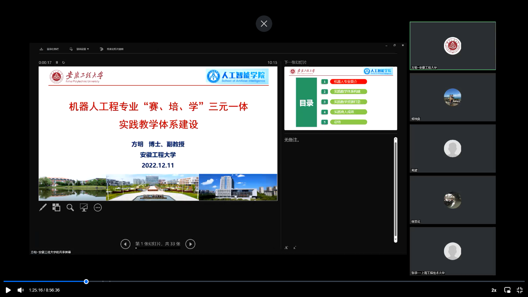Click the end slide show menu item
Screen dimensions: 528x297
point(112,49)
